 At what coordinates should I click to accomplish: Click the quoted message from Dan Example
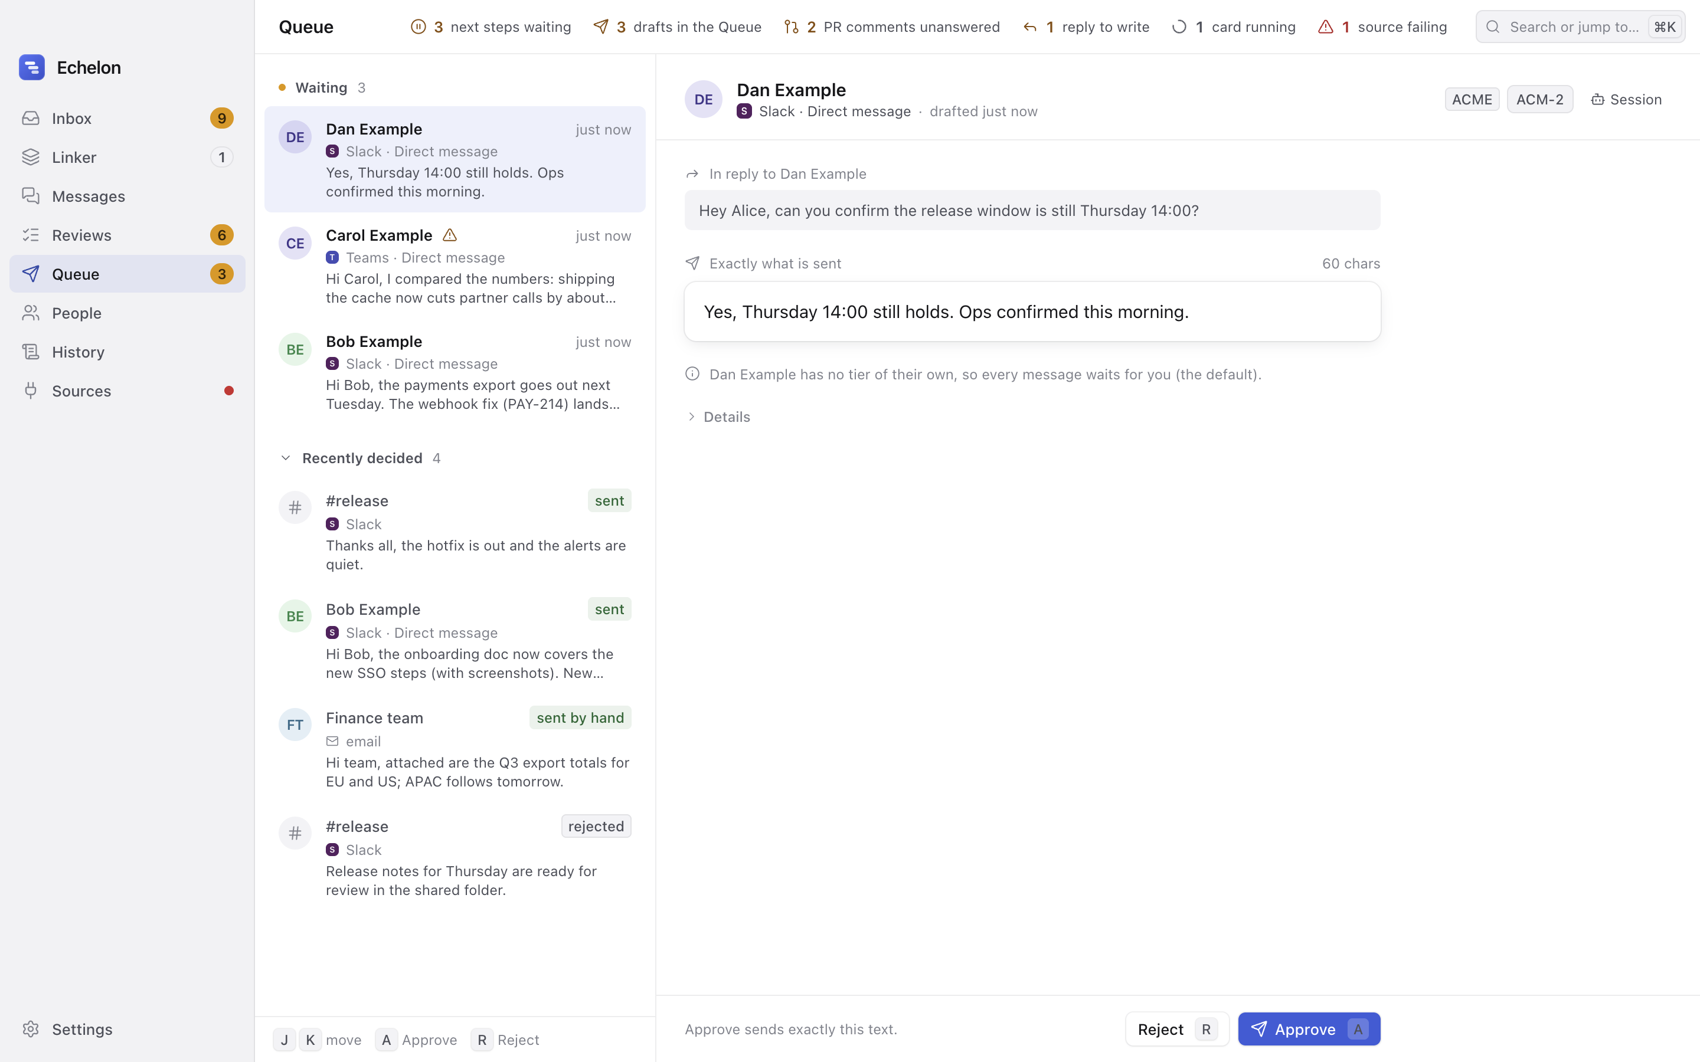point(1032,210)
